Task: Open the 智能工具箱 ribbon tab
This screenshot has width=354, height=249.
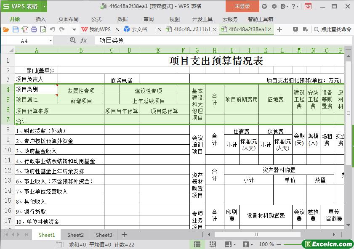Action: [260, 19]
